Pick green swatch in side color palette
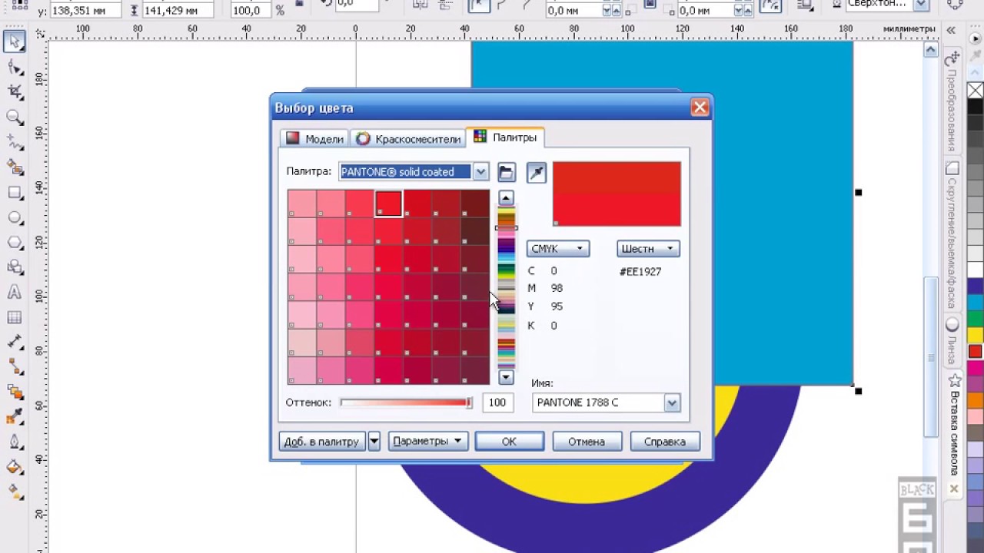The image size is (984, 553). 975,319
